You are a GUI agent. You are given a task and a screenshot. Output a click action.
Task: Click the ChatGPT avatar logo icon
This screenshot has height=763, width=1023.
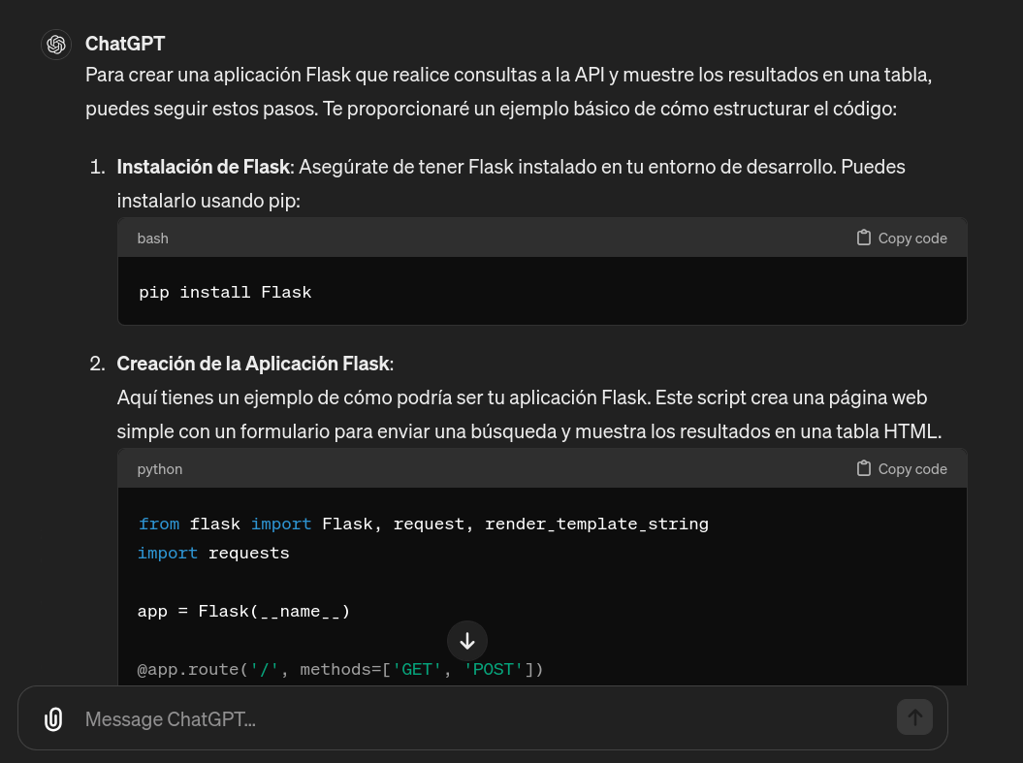point(55,44)
